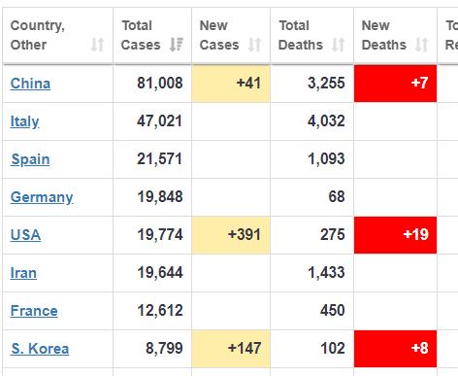The width and height of the screenshot is (458, 376).
Task: Sort by New Deaths arrows icon
Action: coord(421,45)
